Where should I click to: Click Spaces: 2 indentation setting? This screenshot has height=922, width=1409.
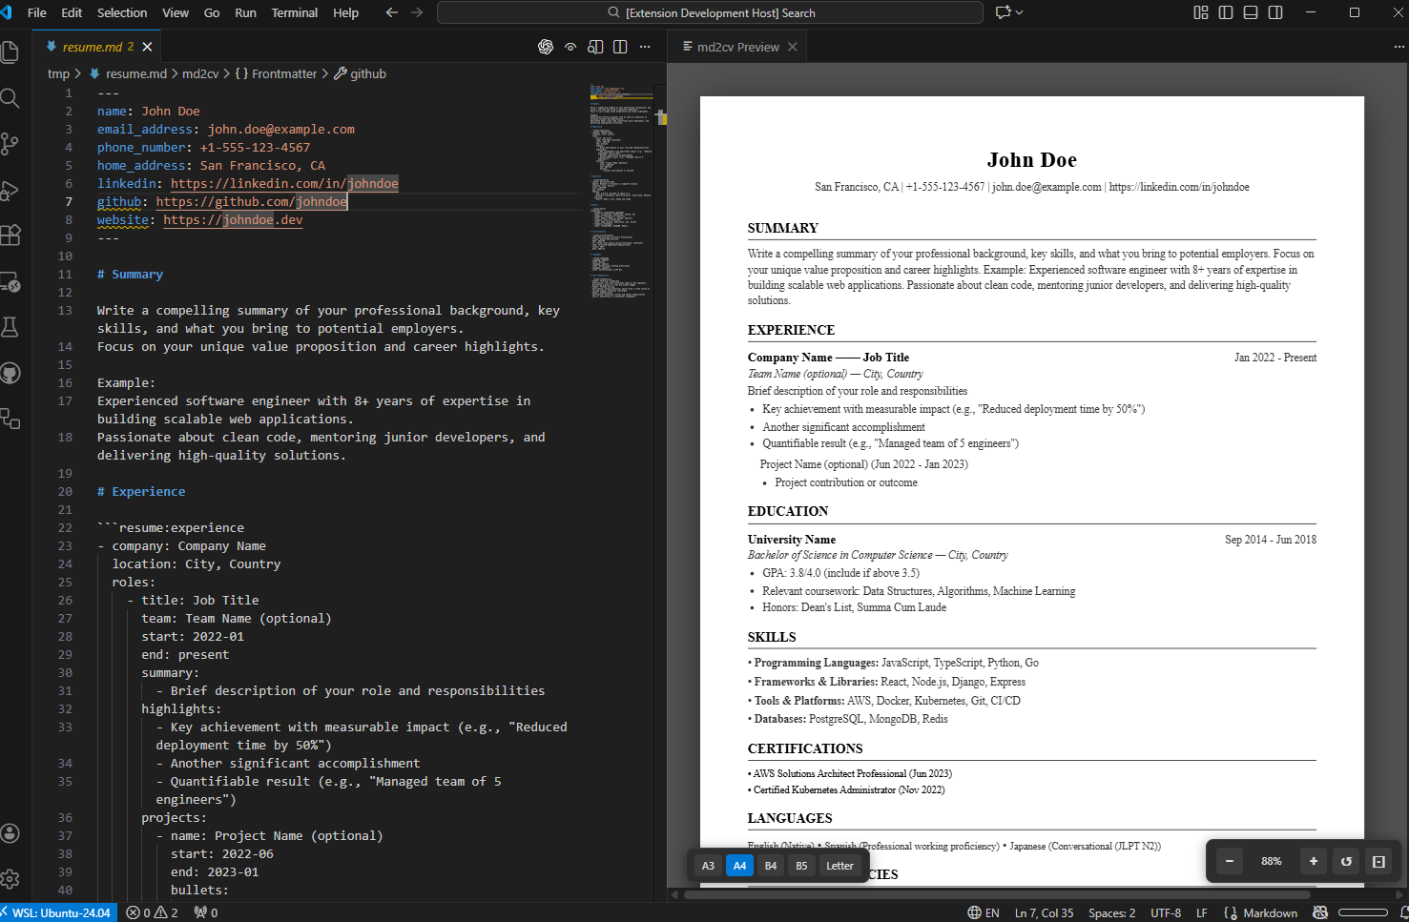coord(1112,912)
